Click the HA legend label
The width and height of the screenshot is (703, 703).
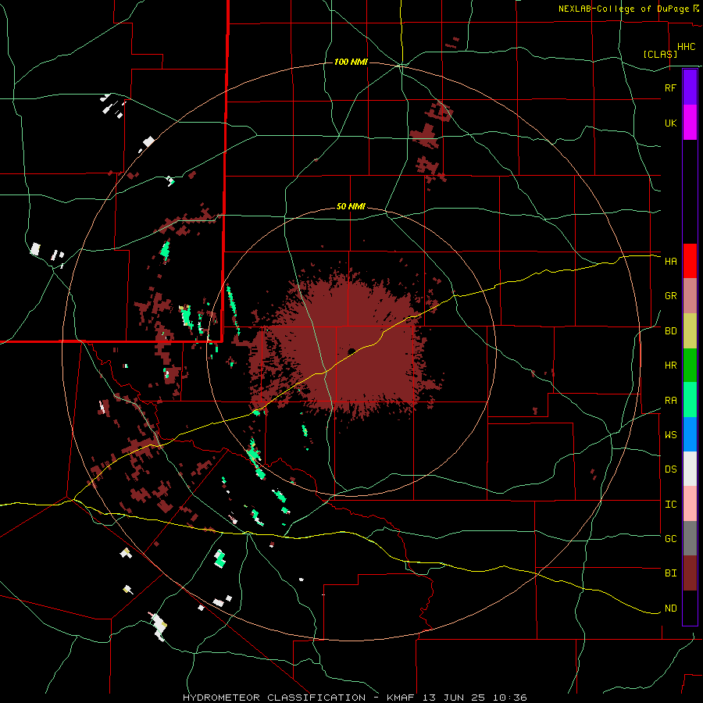671,262
